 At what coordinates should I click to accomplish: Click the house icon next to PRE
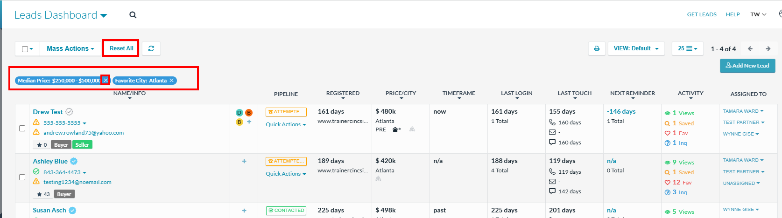[x=396, y=129]
